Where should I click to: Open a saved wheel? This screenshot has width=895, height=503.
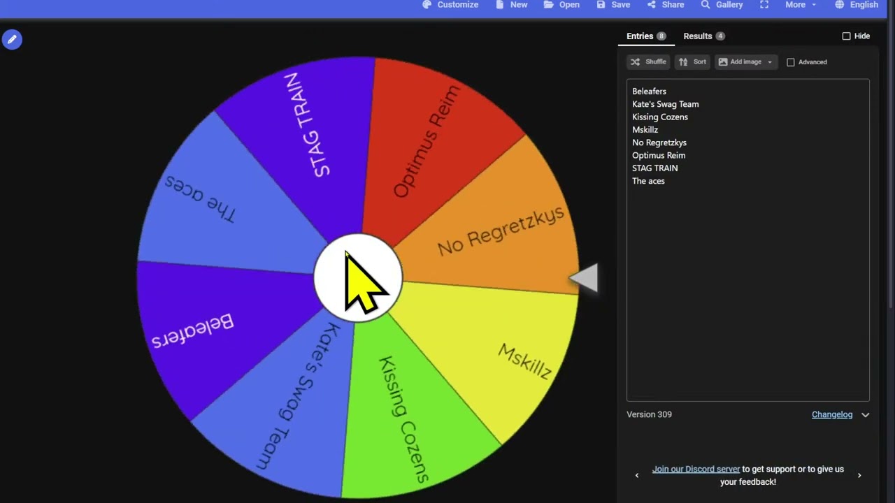point(561,5)
